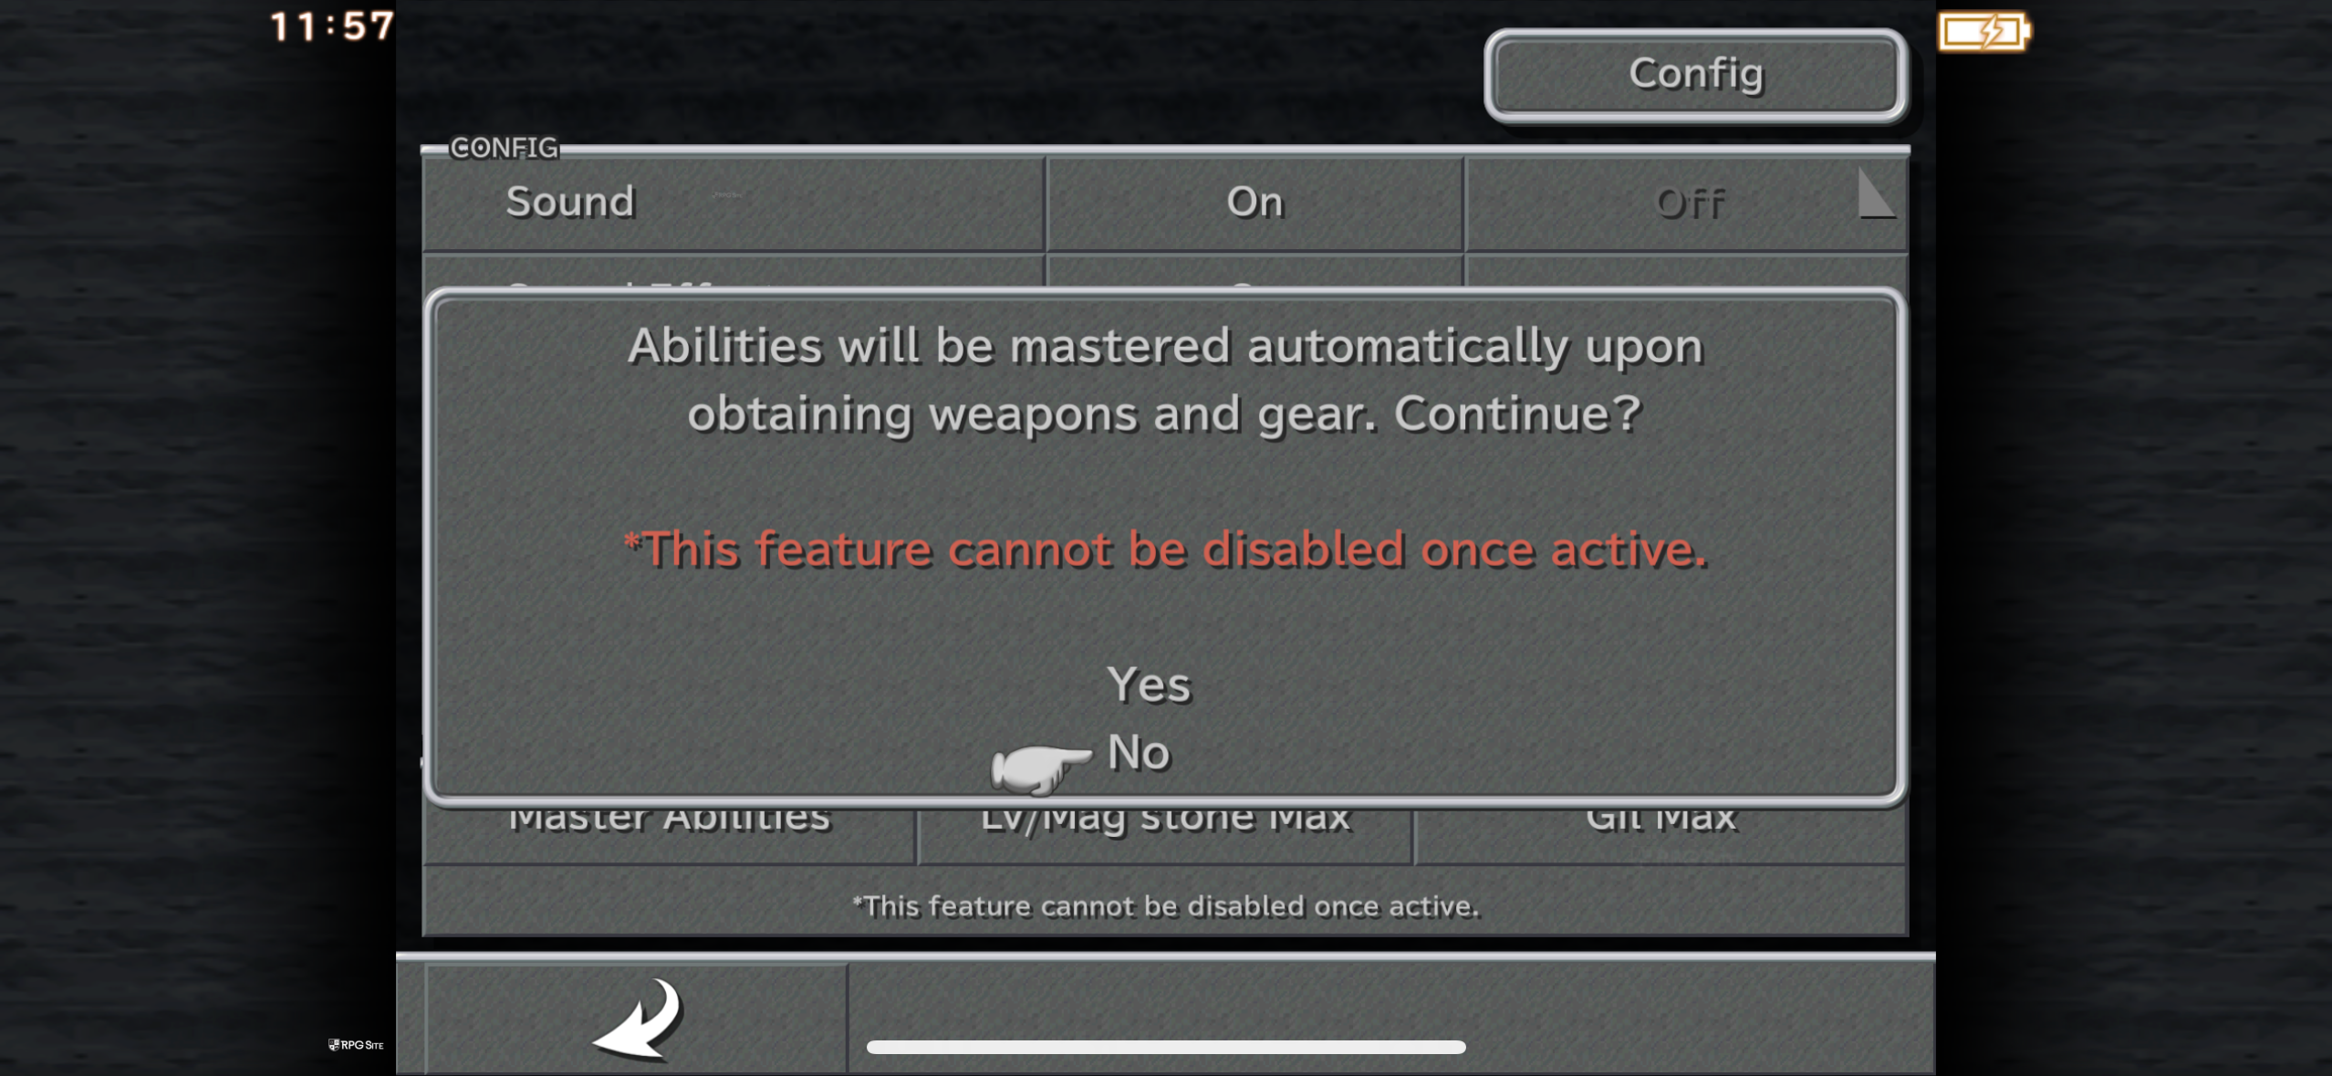Click the abilities mastered confirmation message
The image size is (2332, 1076).
tap(1165, 380)
